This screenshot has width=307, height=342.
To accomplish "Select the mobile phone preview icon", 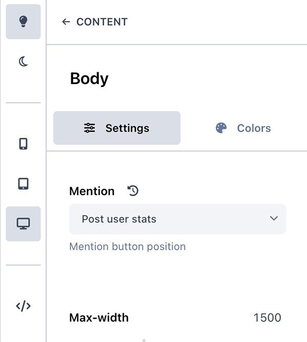I will point(23,144).
